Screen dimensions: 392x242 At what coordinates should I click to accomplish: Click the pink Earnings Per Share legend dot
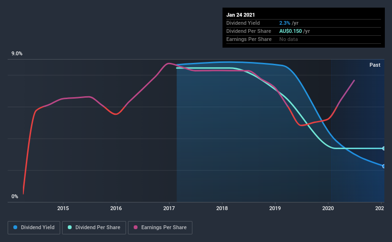pyautogui.click(x=136, y=227)
